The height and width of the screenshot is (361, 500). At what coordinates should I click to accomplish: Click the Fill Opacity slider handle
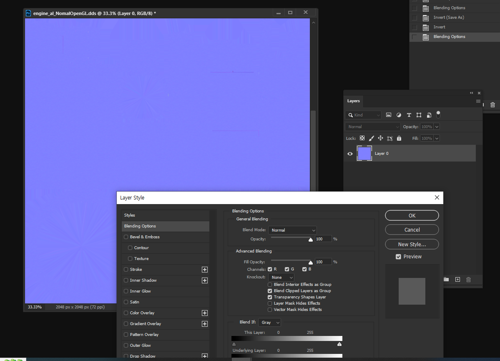pos(311,263)
